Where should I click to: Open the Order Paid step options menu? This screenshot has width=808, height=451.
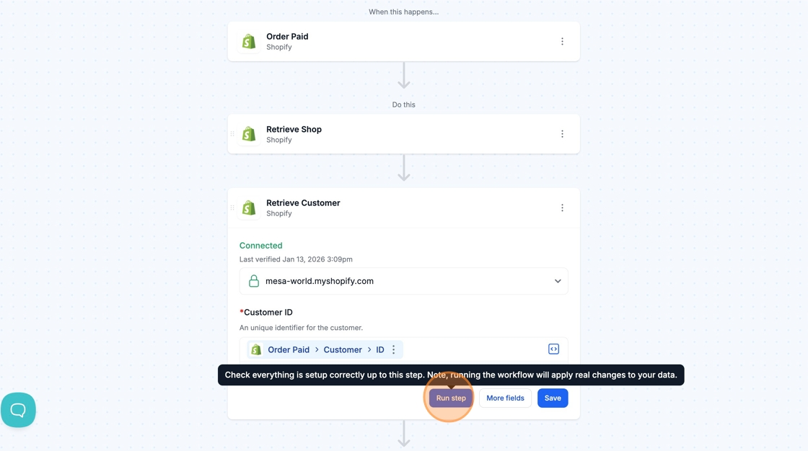pyautogui.click(x=562, y=42)
